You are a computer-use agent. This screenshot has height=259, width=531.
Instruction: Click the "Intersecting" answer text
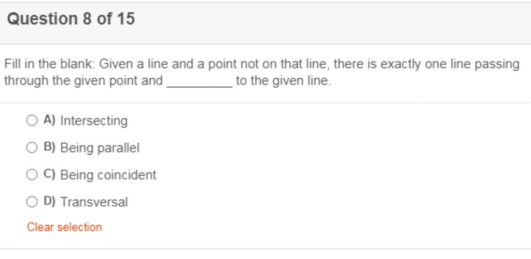point(94,121)
